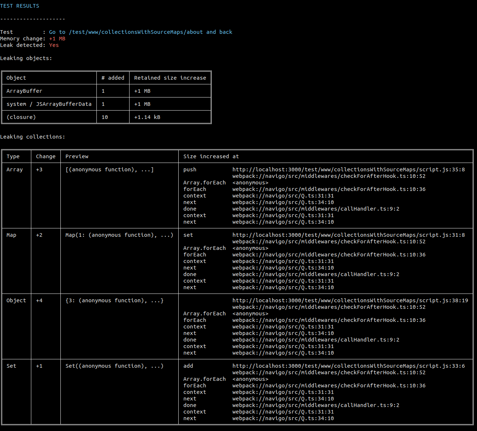The width and height of the screenshot is (477, 431).
Task: Click the '[(anonymous function), ...]' preview
Action: [110, 169]
